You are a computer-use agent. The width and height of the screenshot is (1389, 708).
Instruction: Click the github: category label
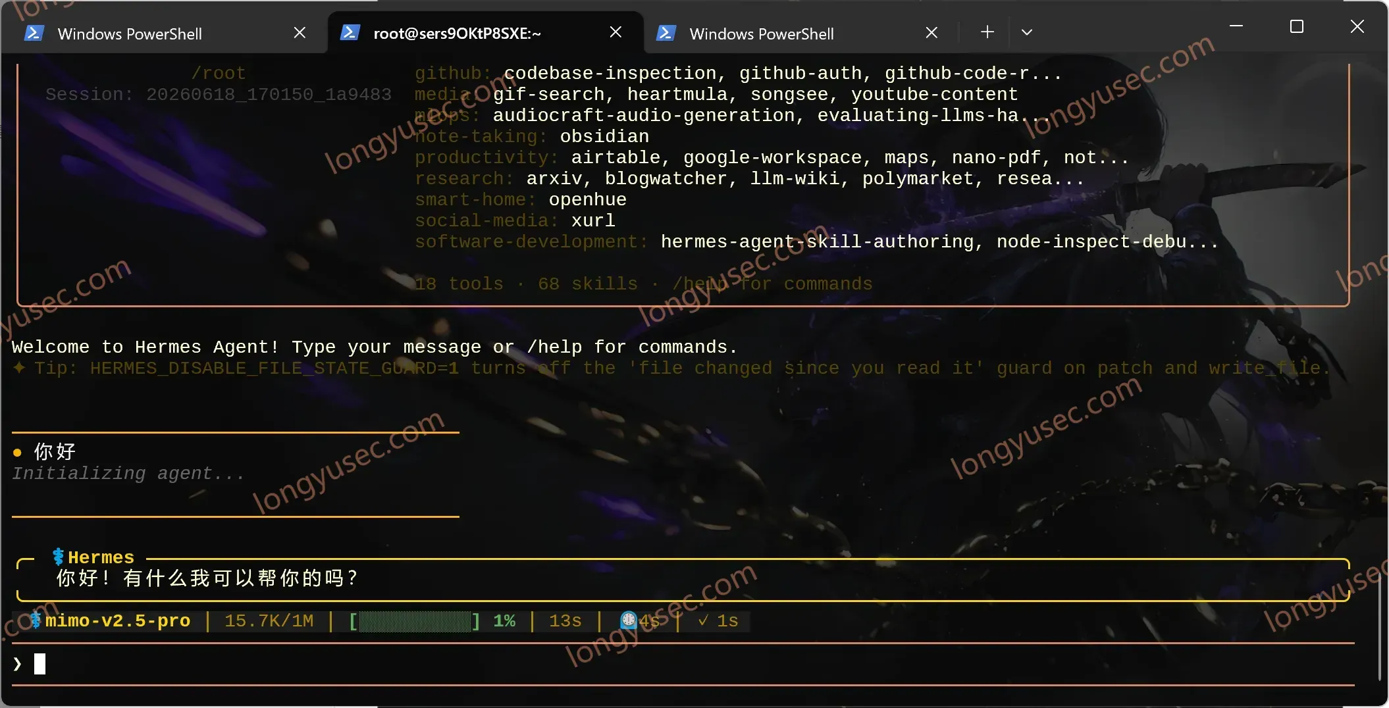[454, 73]
